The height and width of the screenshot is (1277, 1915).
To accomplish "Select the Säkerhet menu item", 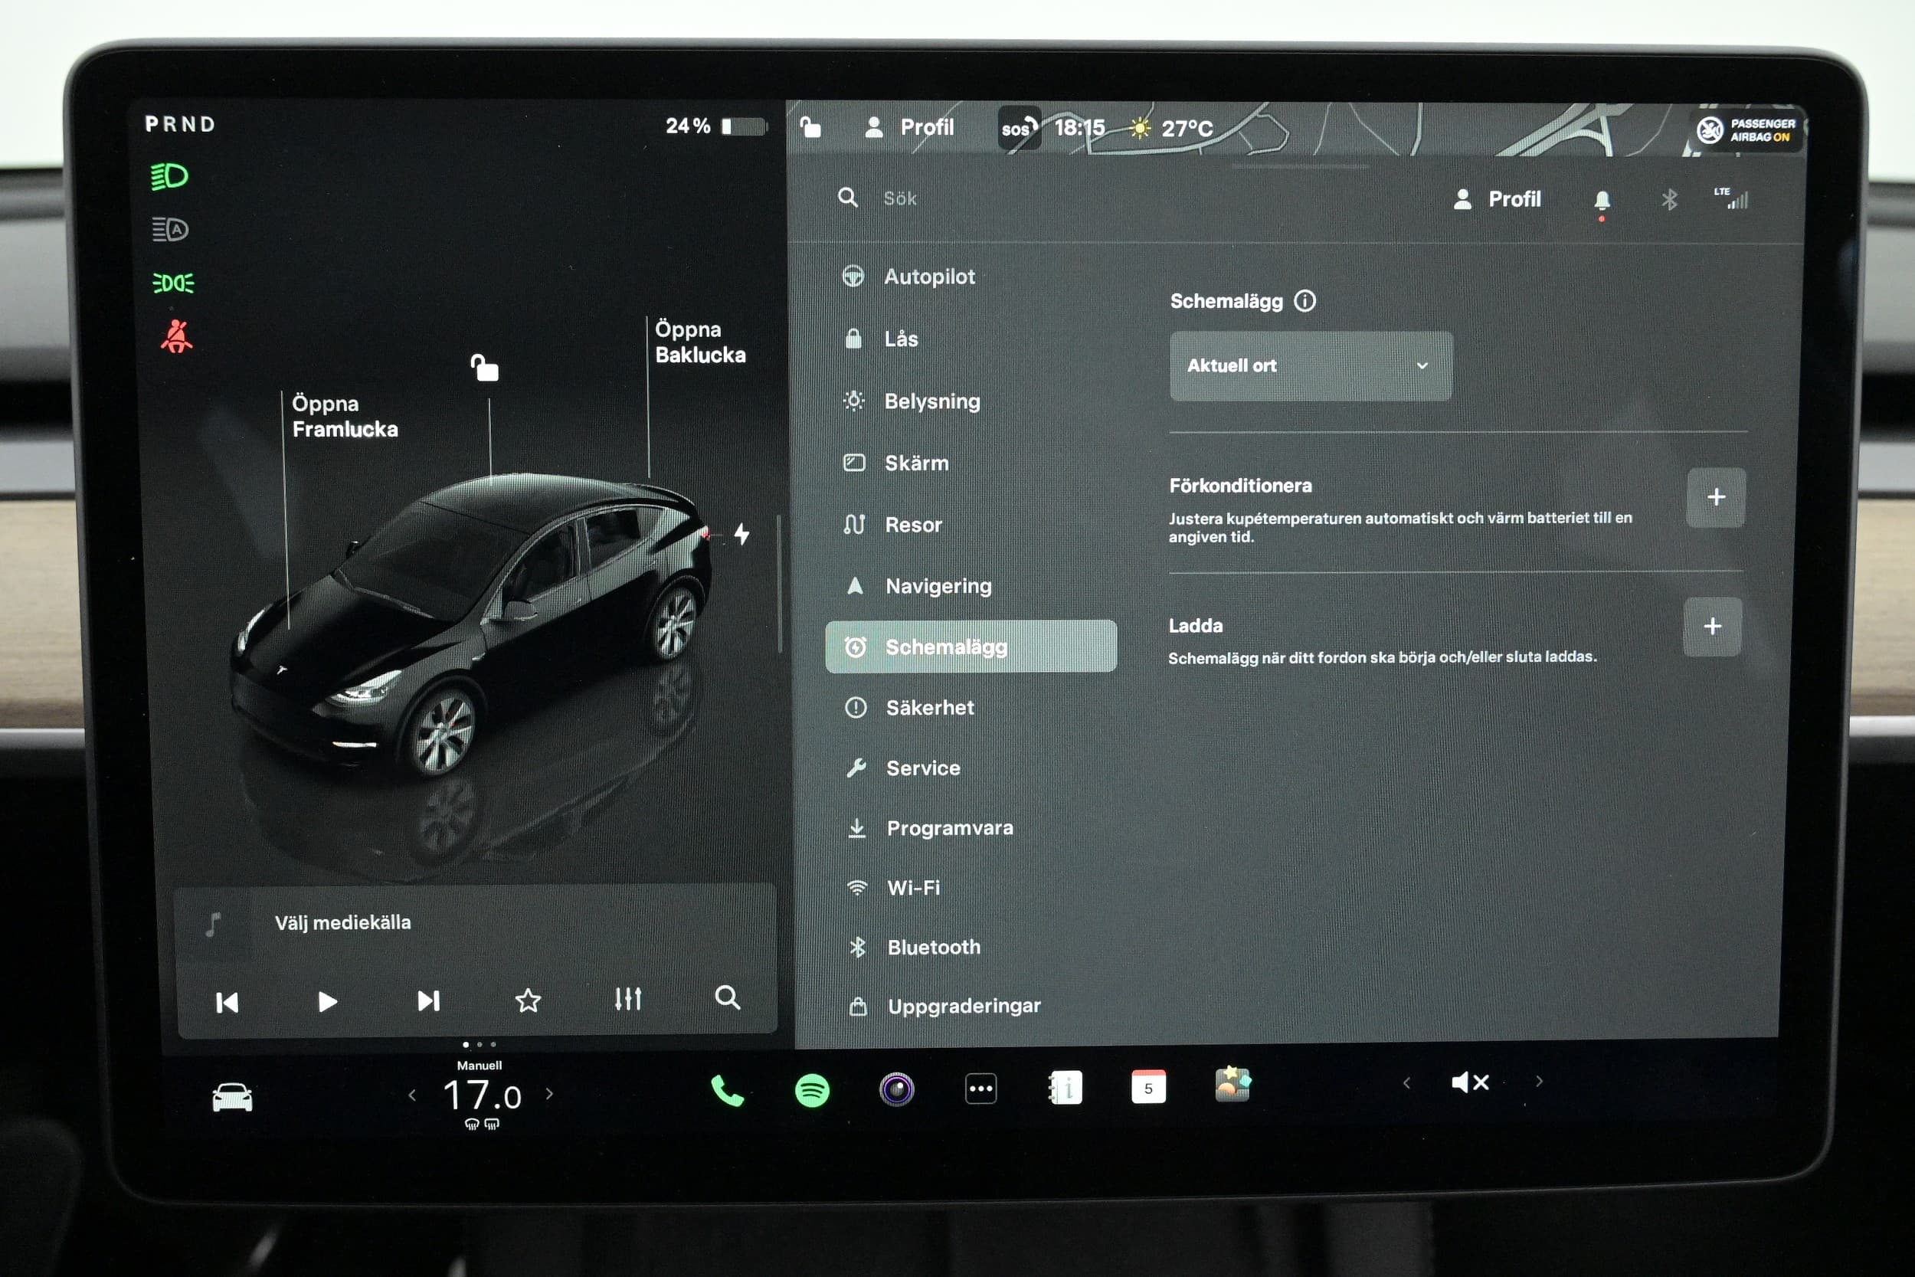I will click(x=929, y=708).
